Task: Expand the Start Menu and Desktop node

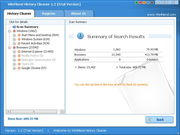Action: coord(14,35)
